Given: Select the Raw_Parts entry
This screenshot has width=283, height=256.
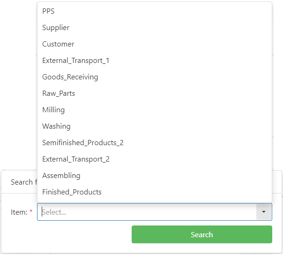Looking at the screenshot, I should tap(59, 93).
